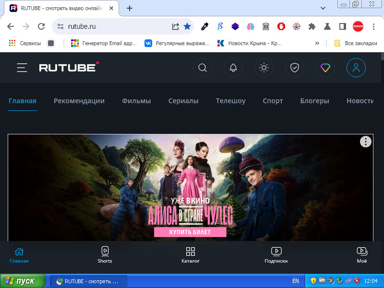Expand the hidden bookmarks chevron
The height and width of the screenshot is (288, 384).
(317, 43)
